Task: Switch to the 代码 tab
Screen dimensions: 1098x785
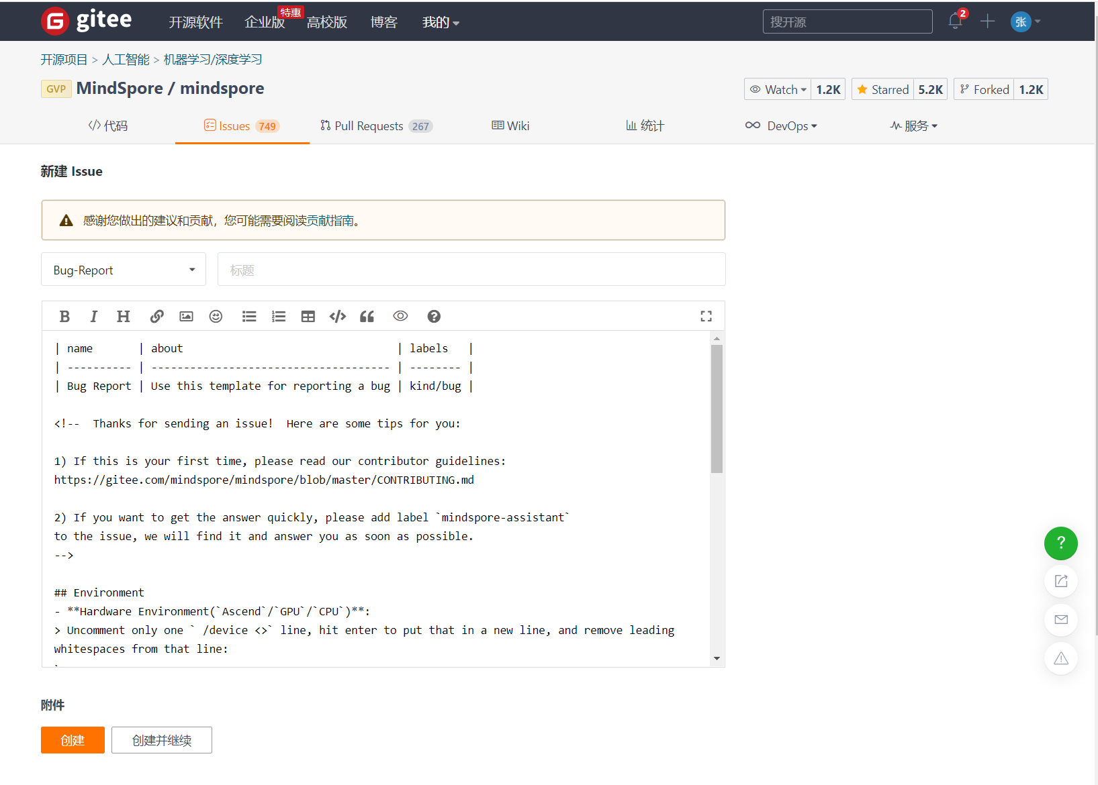Action: coord(108,125)
